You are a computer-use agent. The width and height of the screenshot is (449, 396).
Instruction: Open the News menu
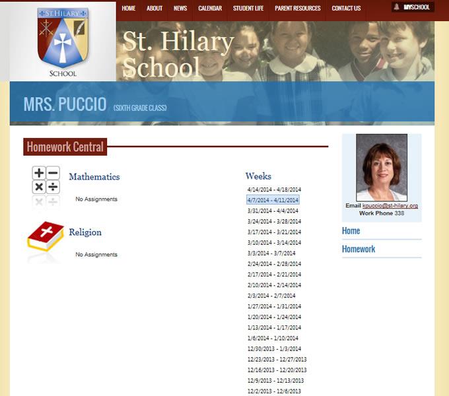[x=180, y=9]
